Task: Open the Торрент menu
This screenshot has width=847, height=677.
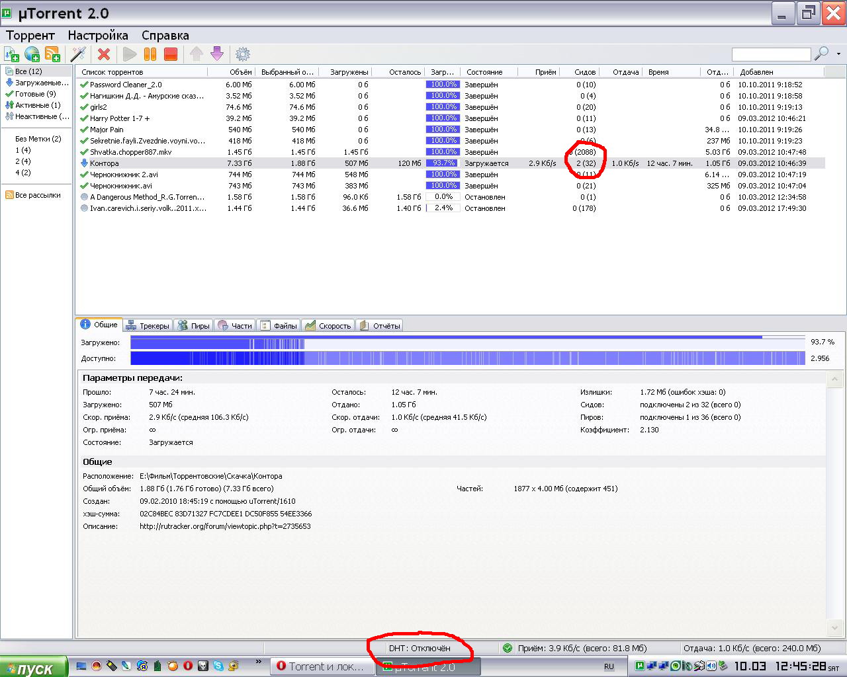Action: coord(30,35)
